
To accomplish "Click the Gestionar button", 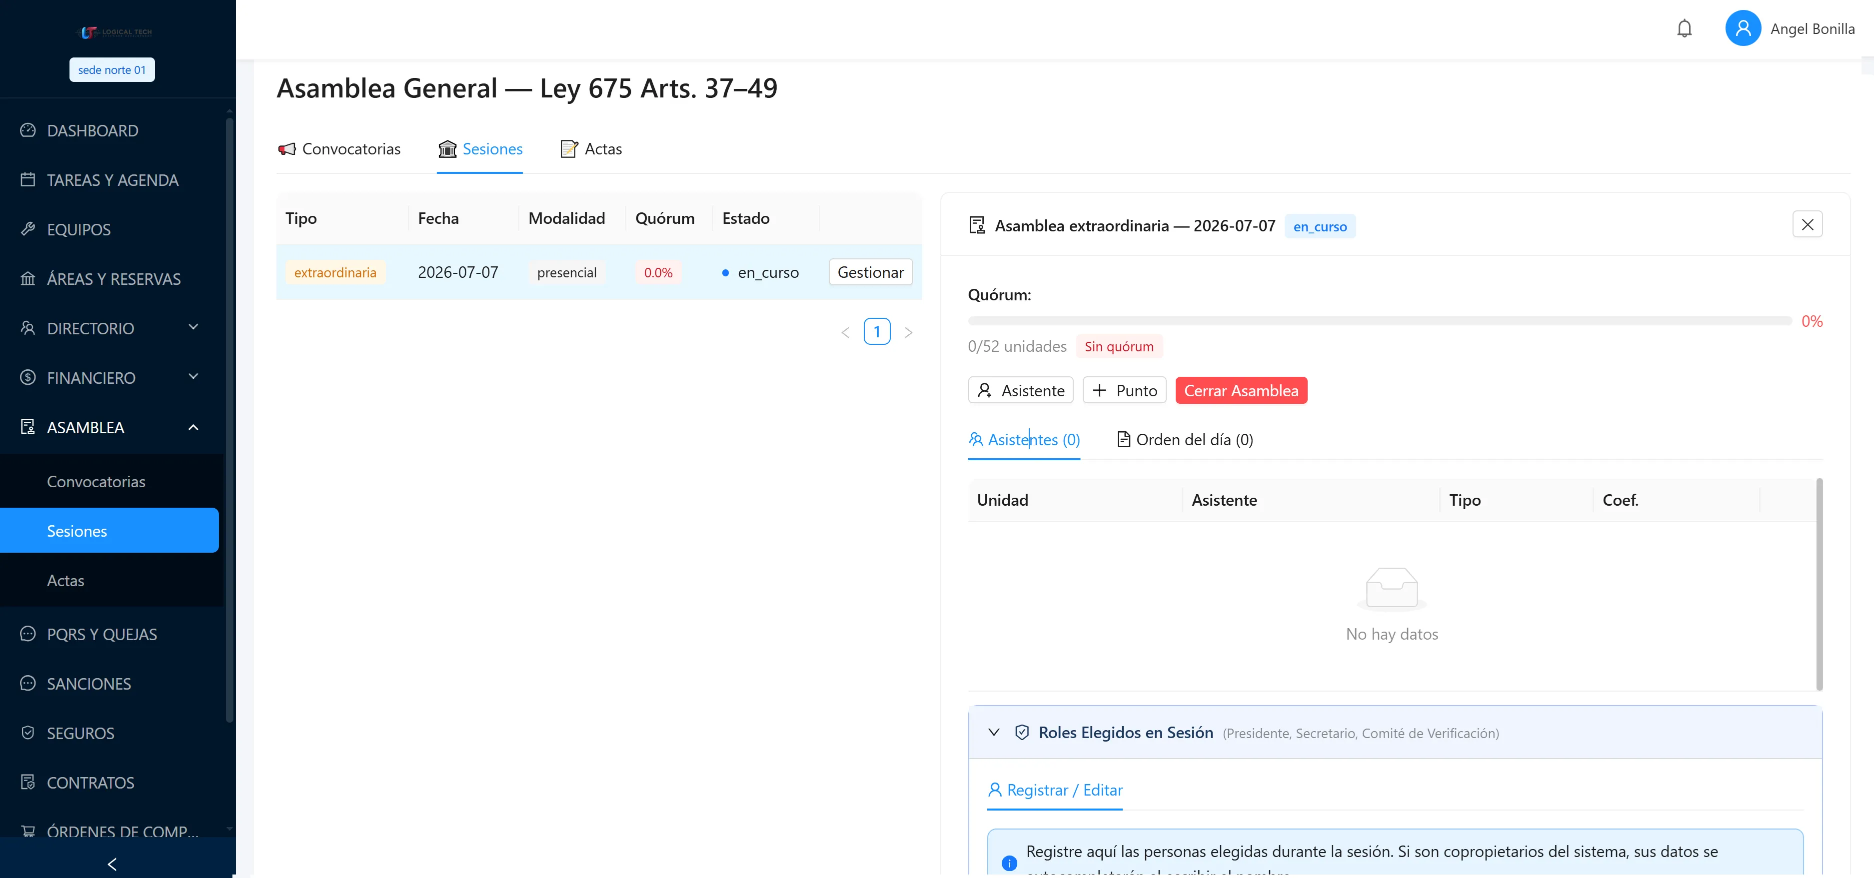I will coord(870,272).
